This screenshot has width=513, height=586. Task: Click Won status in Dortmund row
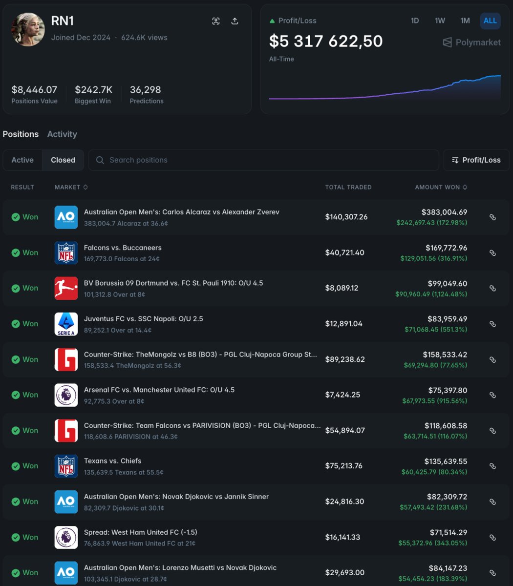tap(24, 288)
